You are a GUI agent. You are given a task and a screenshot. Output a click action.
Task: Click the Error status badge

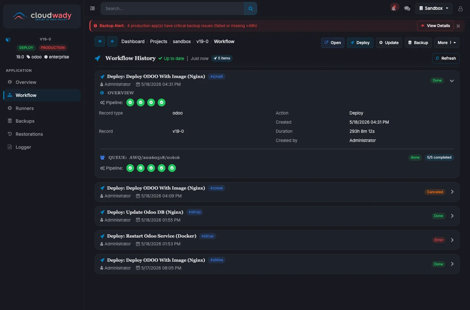pyautogui.click(x=439, y=240)
